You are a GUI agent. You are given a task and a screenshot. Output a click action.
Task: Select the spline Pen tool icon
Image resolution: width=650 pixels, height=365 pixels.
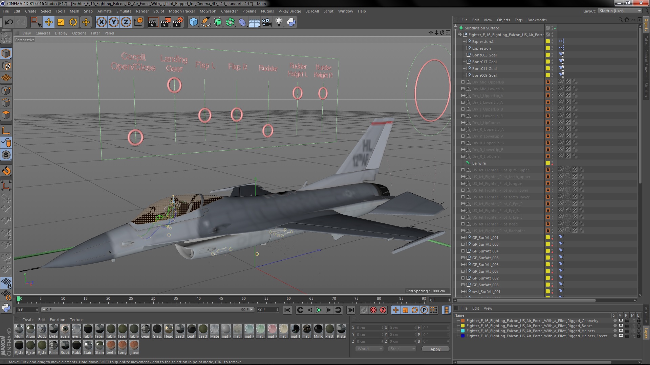click(x=205, y=22)
